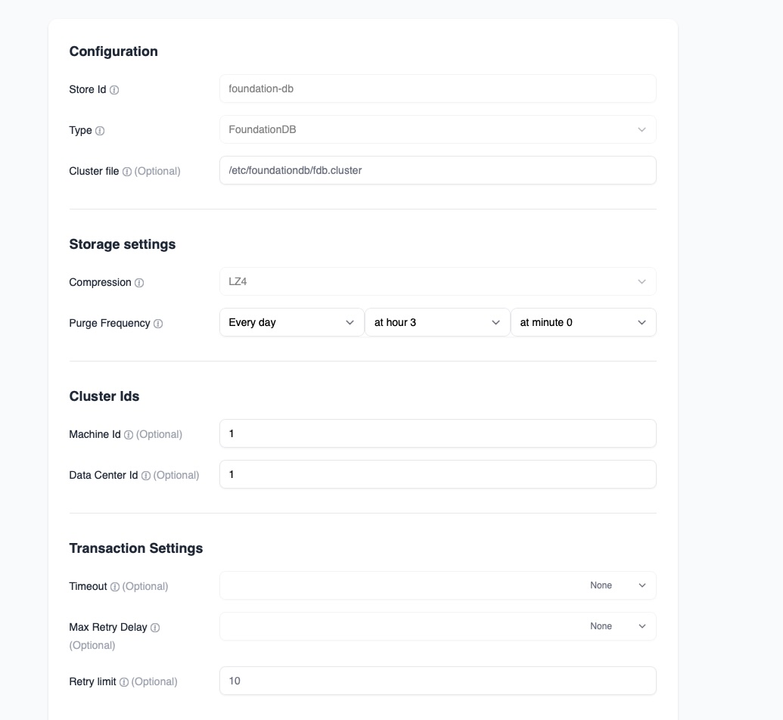Screen dimensions: 783x720
Task: Click the Machine Id info icon
Action: (129, 435)
